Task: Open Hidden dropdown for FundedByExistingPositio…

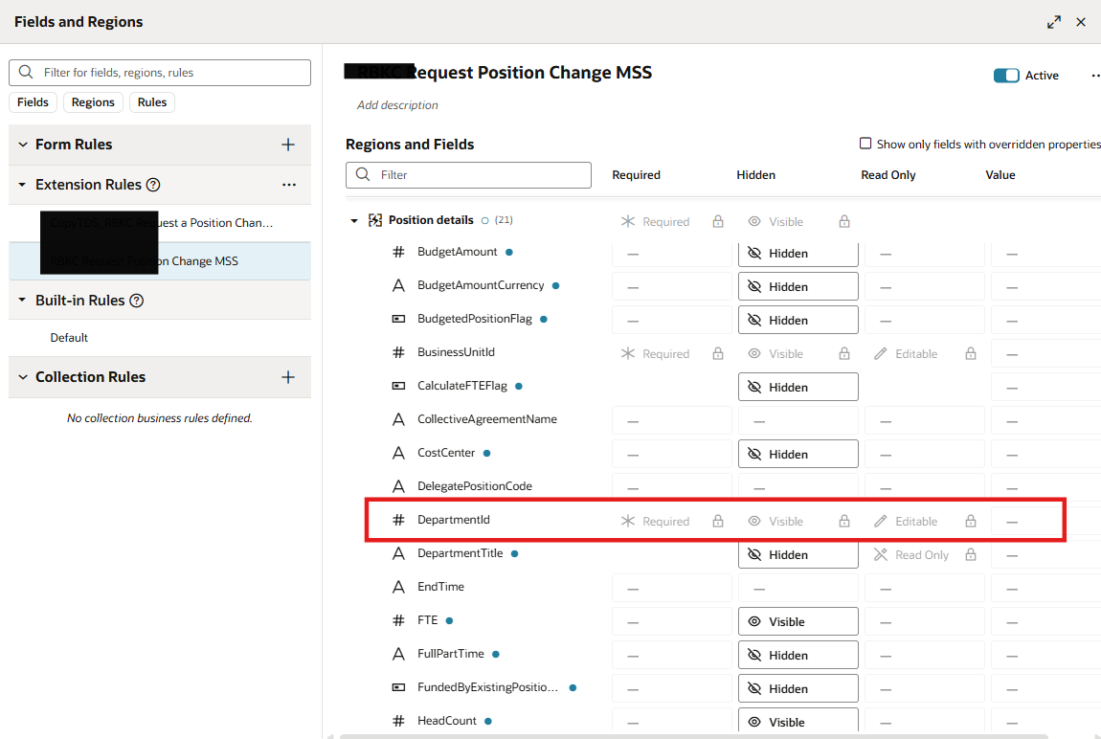Action: pyautogui.click(x=798, y=688)
